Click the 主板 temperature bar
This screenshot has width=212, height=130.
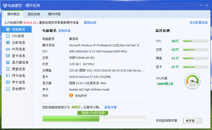click(x=195, y=50)
